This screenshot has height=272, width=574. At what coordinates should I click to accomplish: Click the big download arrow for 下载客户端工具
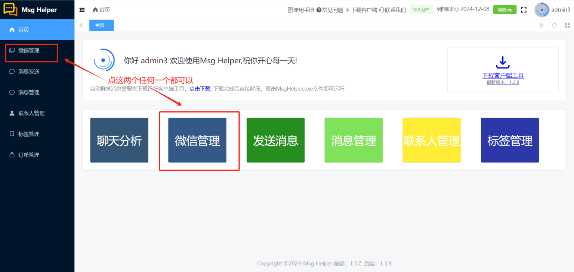click(x=503, y=62)
